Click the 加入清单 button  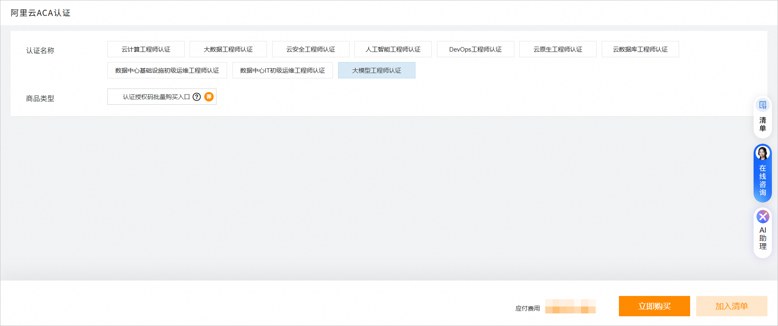point(732,306)
